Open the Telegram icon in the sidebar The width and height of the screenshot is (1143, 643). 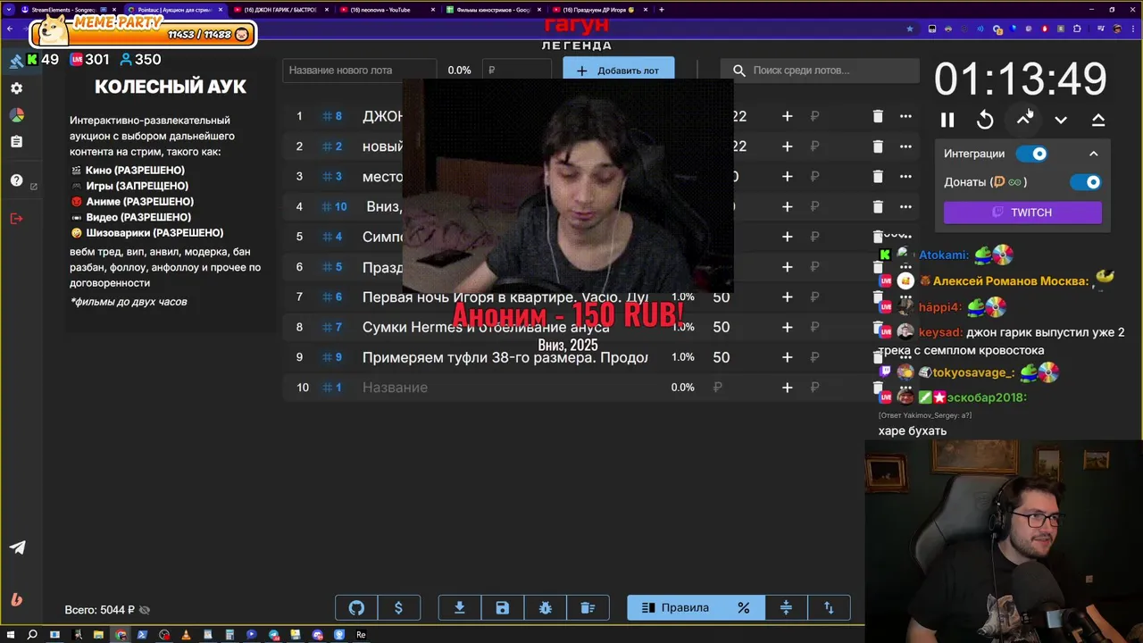point(17,547)
